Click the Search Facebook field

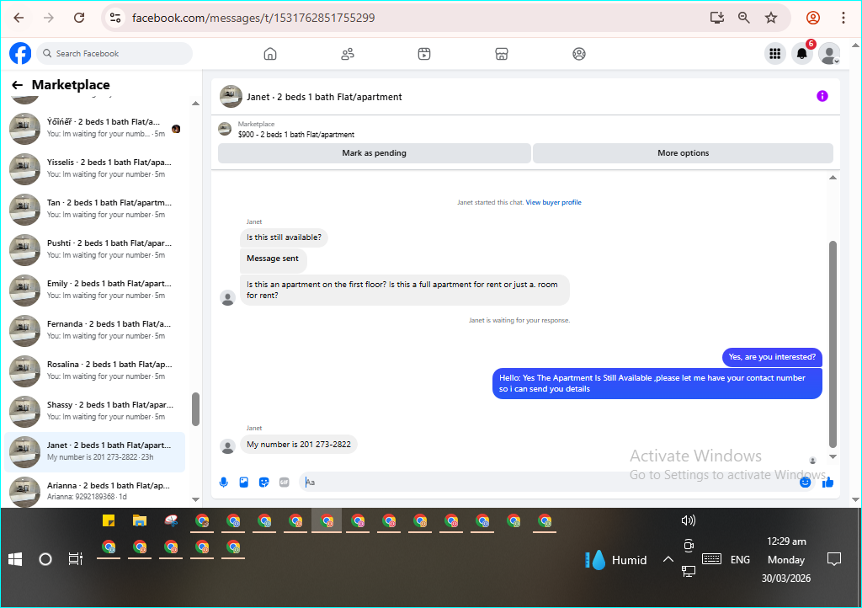pos(114,53)
